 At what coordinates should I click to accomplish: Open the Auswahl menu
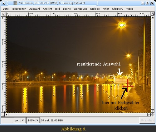[34, 9]
